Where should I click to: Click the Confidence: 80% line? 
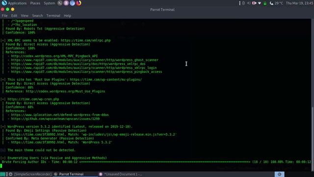click(20, 88)
